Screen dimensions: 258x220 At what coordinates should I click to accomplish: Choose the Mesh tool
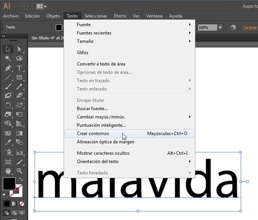[x=8, y=133]
